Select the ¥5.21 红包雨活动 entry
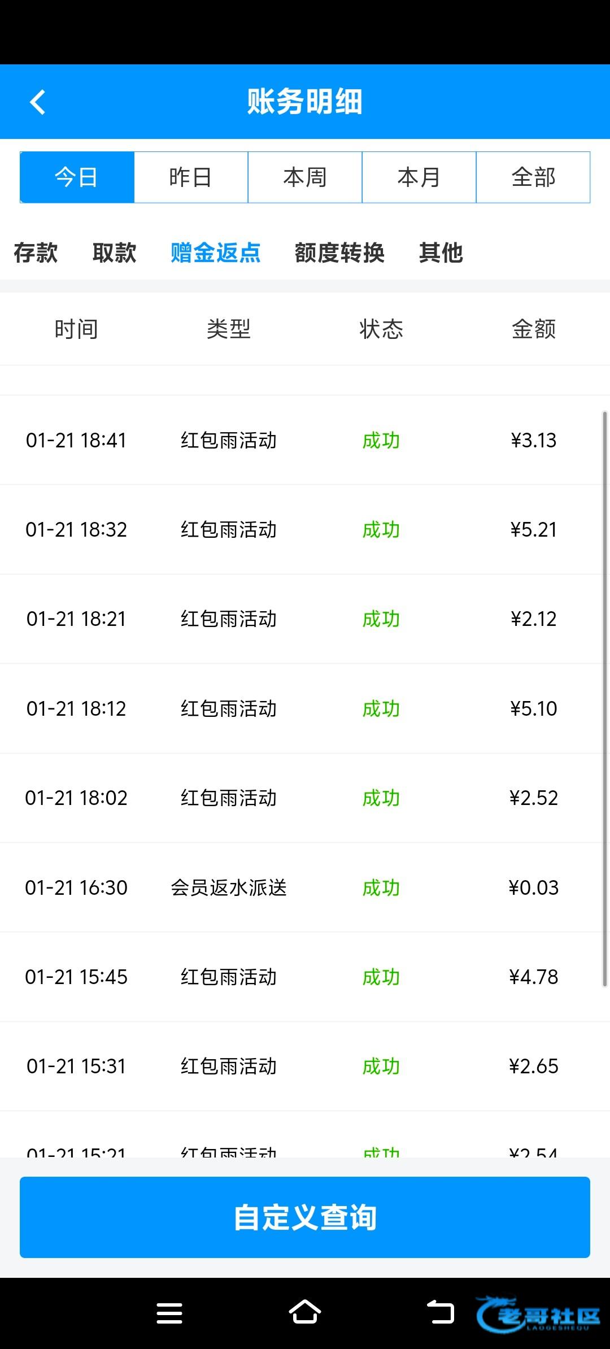 coord(305,529)
